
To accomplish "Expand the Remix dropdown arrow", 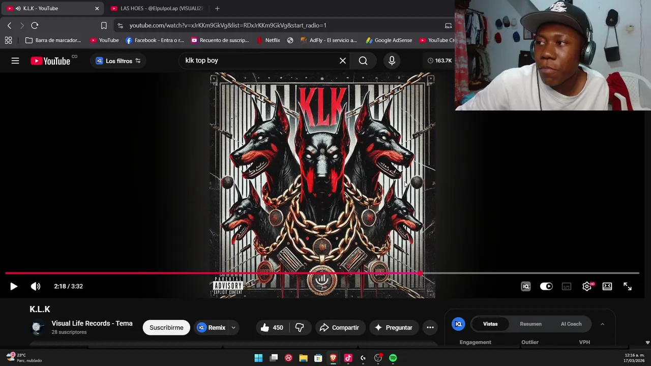I will (x=233, y=328).
